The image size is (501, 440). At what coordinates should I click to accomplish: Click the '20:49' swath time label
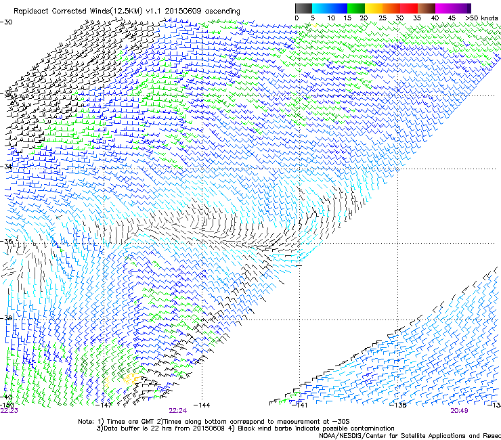[460, 411]
